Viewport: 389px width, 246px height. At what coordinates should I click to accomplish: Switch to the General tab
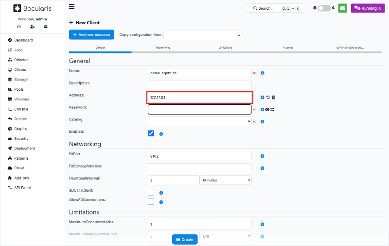pos(100,48)
